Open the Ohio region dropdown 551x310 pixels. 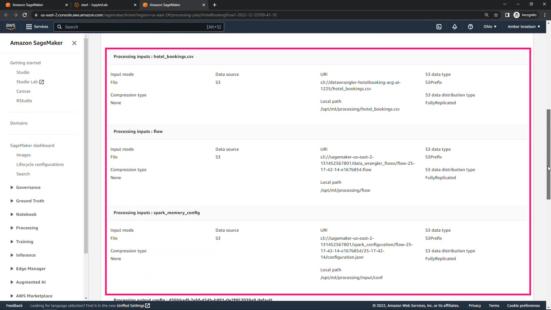point(490,27)
